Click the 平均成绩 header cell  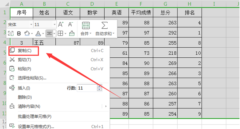[x=141, y=13]
